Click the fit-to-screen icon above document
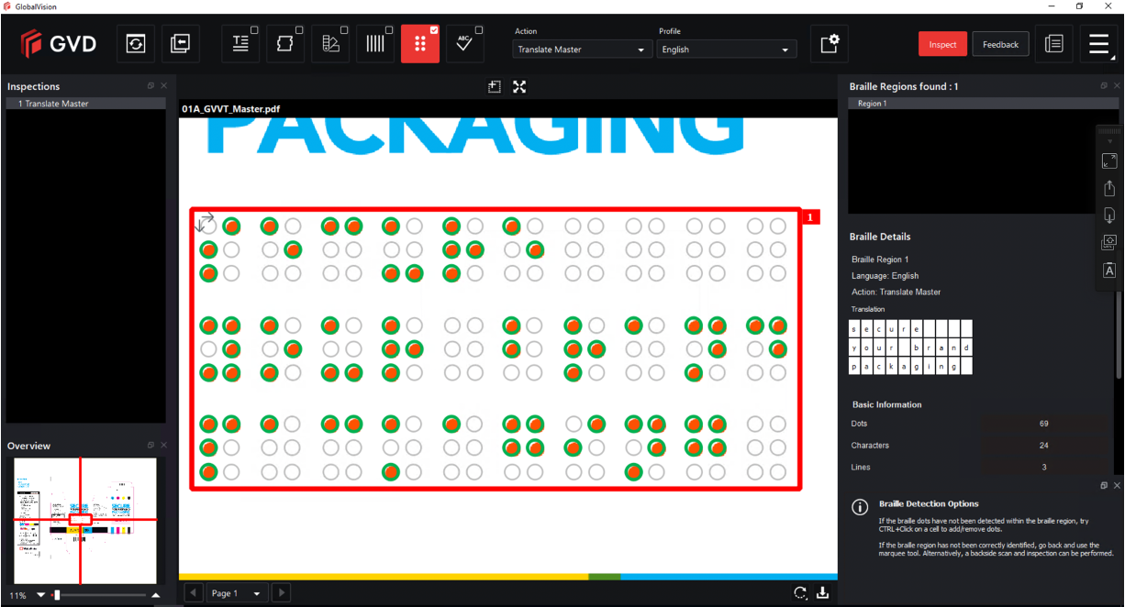This screenshot has height=607, width=1125. [x=519, y=87]
